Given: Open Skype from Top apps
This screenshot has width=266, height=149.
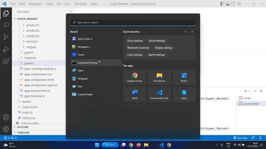Looking at the screenshot, I should (184, 94).
